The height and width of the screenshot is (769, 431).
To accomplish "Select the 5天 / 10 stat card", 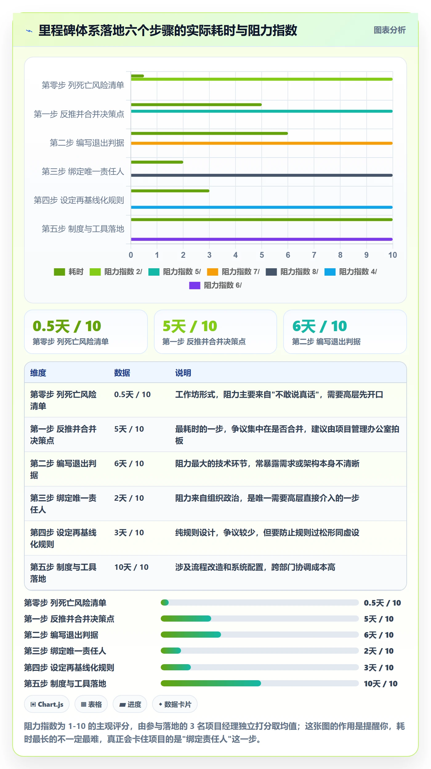I will coord(216,332).
